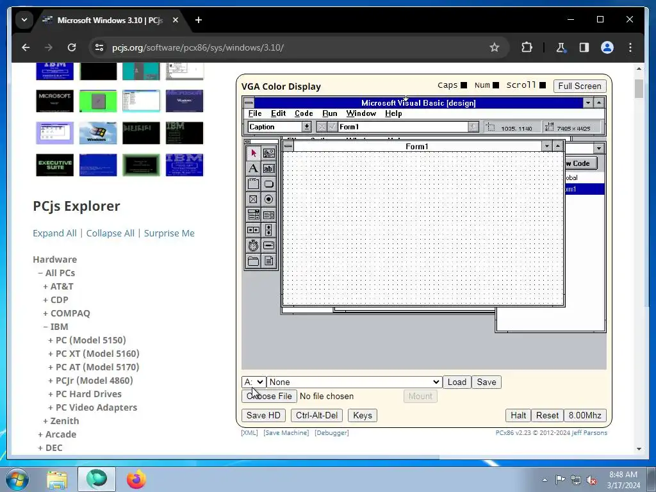
Task: Open the Form1 window control menu box
Action: [288, 146]
